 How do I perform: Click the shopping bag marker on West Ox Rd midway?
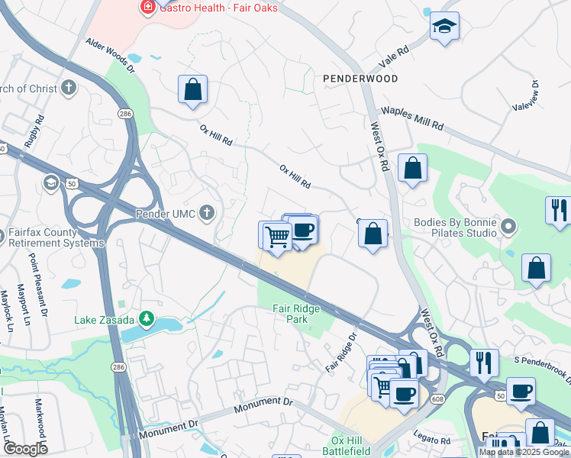[x=373, y=235]
